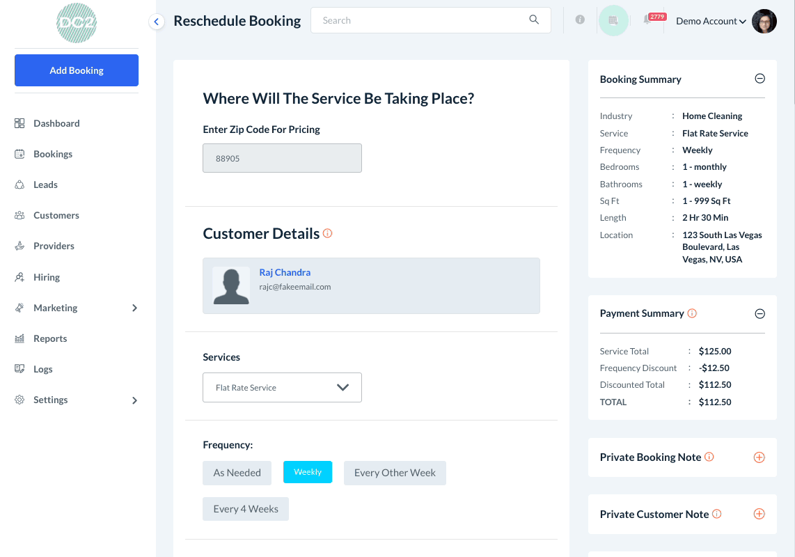Select the As Needed frequency

click(237, 473)
